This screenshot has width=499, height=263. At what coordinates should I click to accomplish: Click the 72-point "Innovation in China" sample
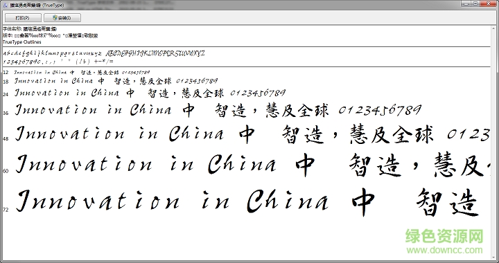(x=173, y=201)
